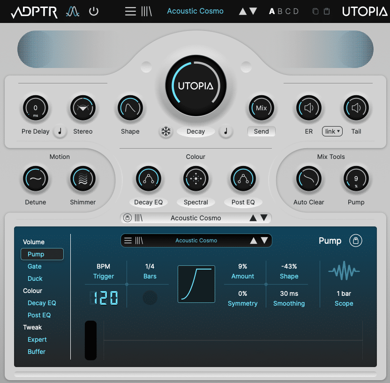
Task: Click the Detune knob
Action: 36,179
